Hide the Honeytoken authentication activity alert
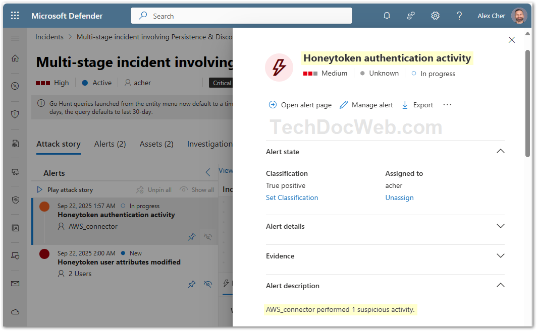Screen dimensions: 537x331 pyautogui.click(x=208, y=237)
